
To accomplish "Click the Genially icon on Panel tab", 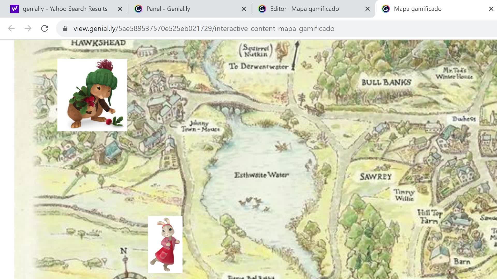I will (x=138, y=9).
